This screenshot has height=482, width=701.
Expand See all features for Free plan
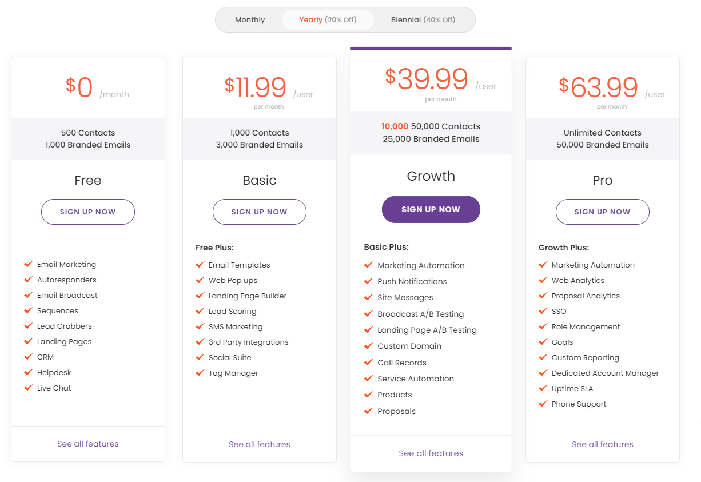tap(88, 444)
